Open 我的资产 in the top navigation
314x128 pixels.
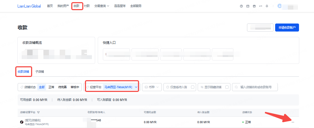(63, 6)
